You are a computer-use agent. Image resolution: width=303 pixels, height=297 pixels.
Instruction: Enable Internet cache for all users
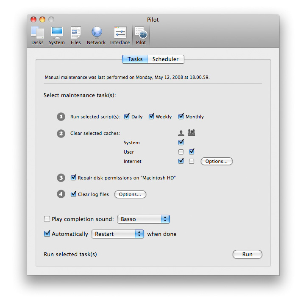coord(192,161)
